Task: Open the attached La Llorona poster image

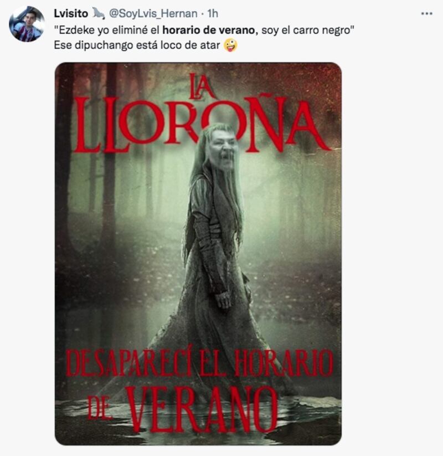Action: pyautogui.click(x=198, y=254)
